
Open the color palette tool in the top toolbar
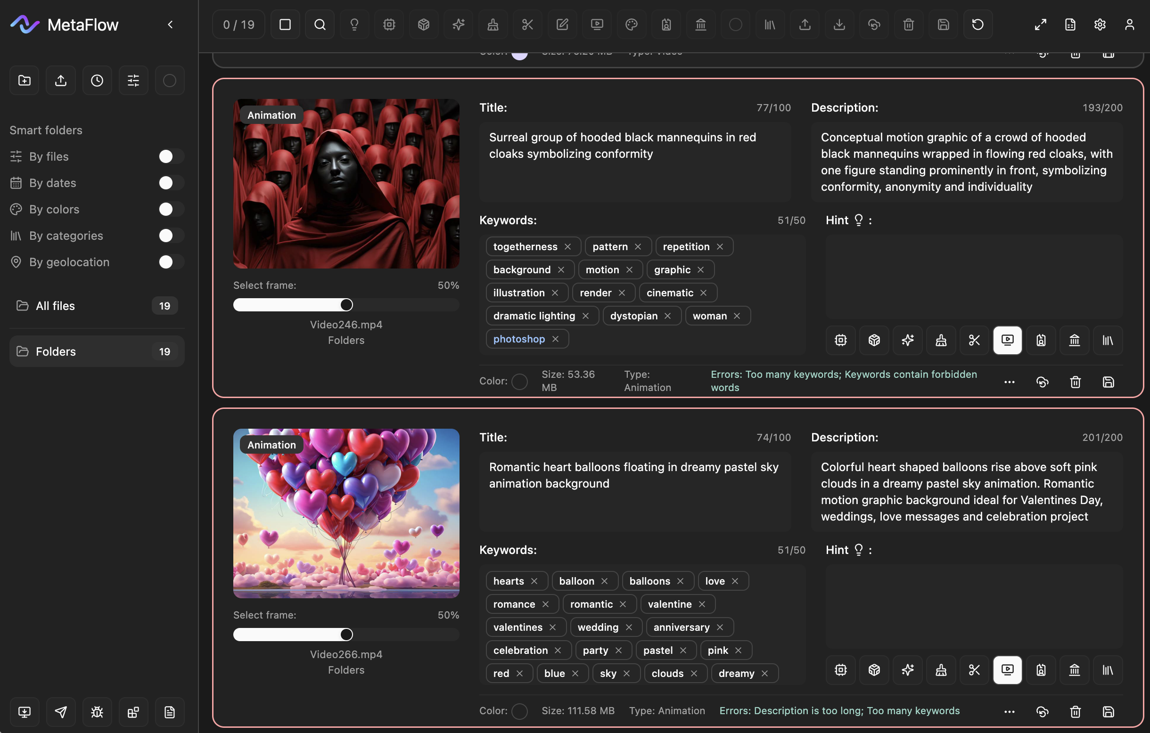click(x=632, y=24)
